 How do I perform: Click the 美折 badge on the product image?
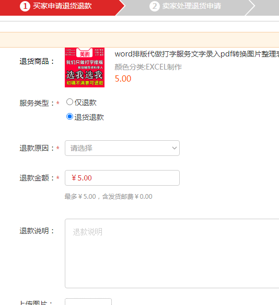pos(85,53)
